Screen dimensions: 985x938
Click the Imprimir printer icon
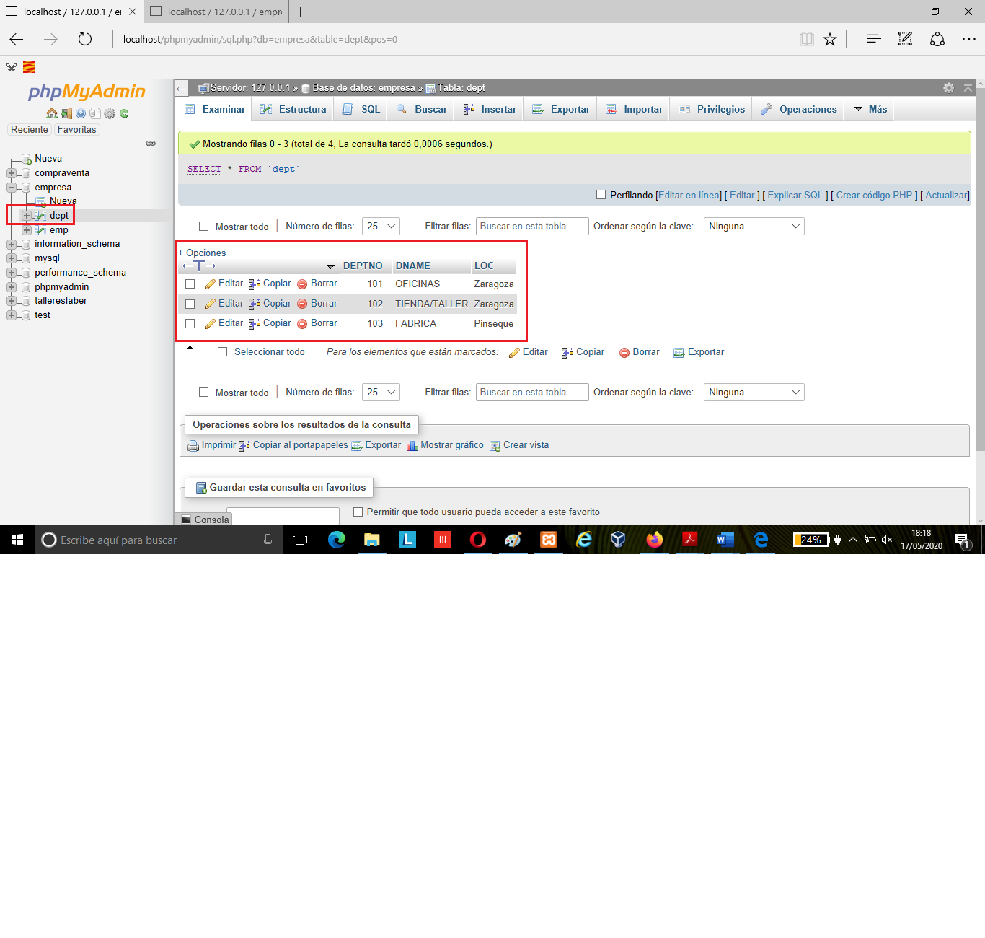[x=193, y=446]
